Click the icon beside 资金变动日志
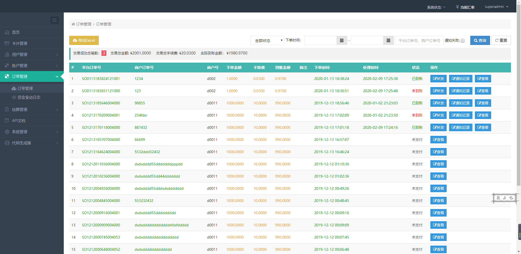 pyautogui.click(x=14, y=97)
